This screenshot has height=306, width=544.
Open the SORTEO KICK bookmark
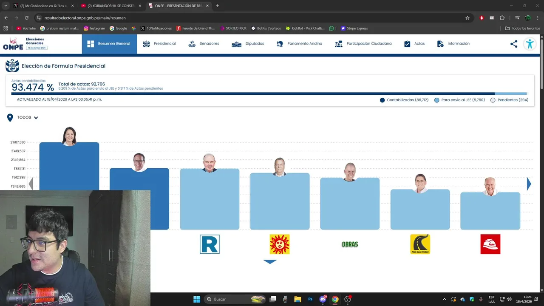coord(233,28)
